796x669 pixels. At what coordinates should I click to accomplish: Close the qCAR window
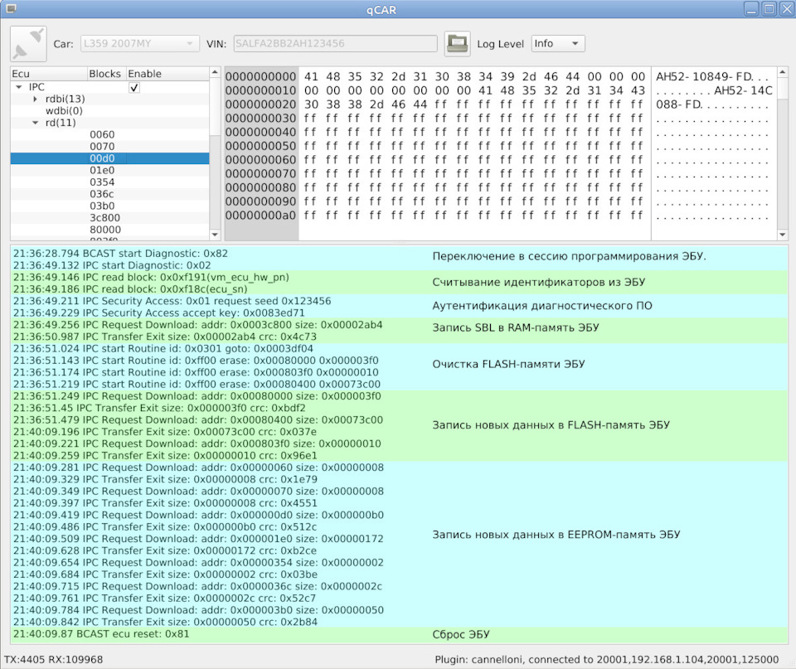(x=785, y=9)
